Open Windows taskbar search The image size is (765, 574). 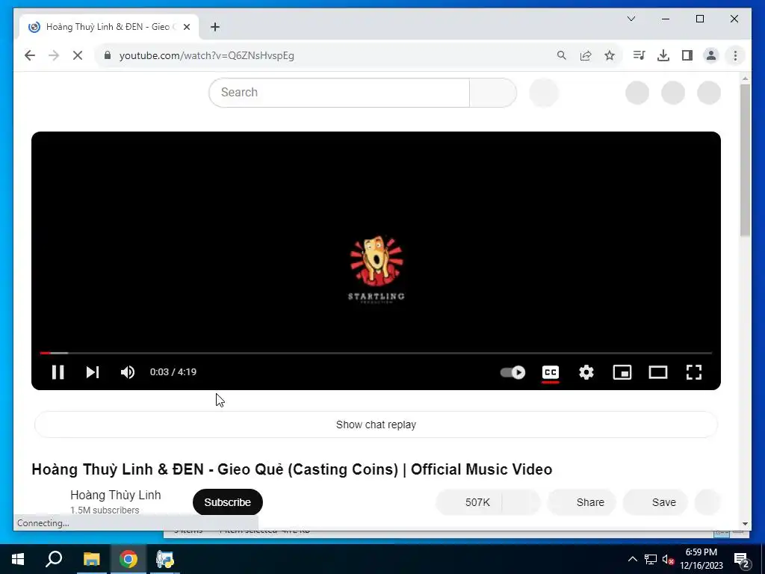[x=54, y=559]
